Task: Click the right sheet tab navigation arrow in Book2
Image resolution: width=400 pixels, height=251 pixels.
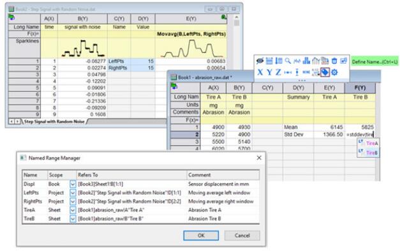Action: pyautogui.click(x=17, y=121)
